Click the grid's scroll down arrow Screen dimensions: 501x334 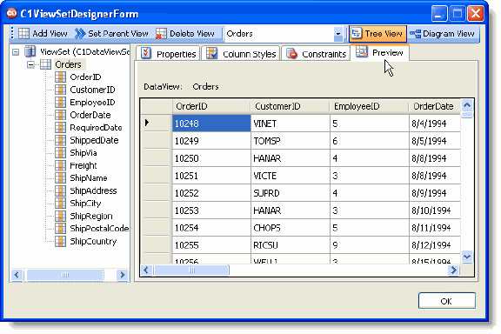tap(467, 257)
